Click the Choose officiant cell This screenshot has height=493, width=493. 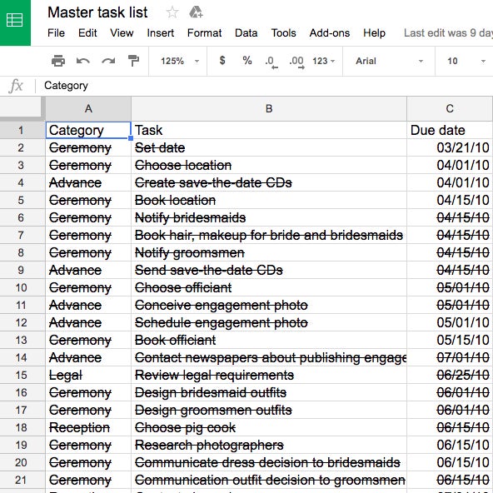point(269,287)
